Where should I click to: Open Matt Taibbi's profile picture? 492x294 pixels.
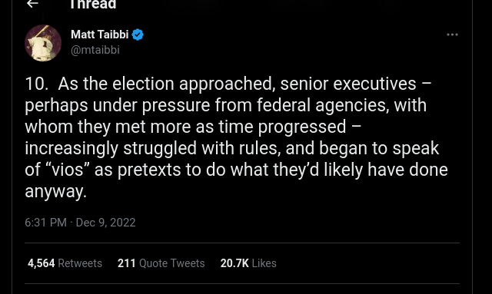[43, 43]
